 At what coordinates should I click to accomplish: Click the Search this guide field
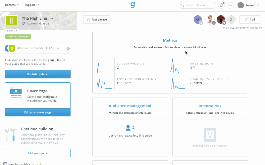[x=197, y=5]
